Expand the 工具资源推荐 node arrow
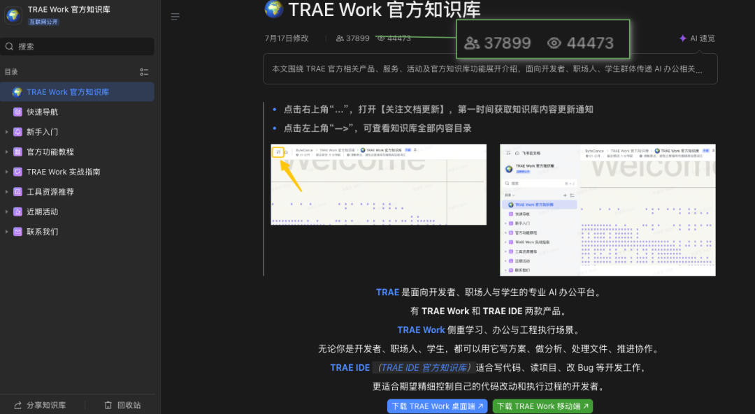Screen dimensions: 755x414 point(6,192)
